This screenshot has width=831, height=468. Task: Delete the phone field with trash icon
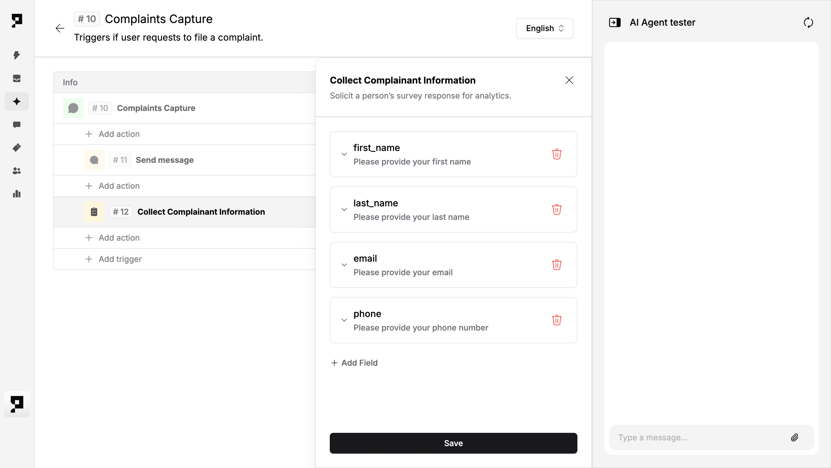pyautogui.click(x=557, y=320)
